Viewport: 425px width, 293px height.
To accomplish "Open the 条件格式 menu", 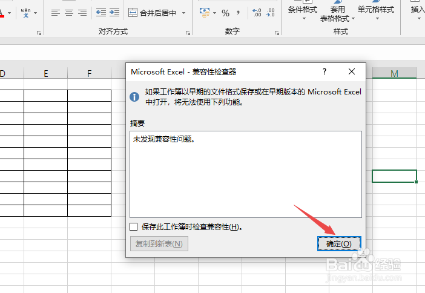I will point(303,11).
